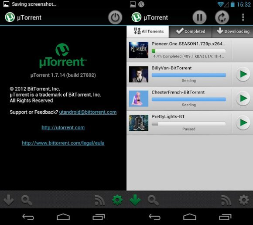Tap the circular refresh arrow icon
The height and width of the screenshot is (225, 253).
pos(222,17)
